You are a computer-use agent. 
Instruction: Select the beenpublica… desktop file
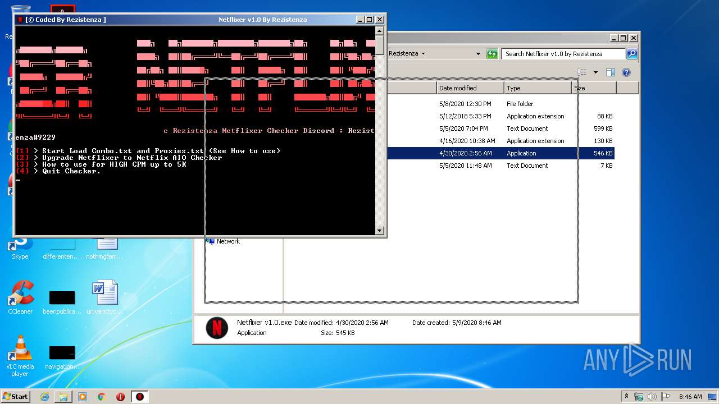62,302
